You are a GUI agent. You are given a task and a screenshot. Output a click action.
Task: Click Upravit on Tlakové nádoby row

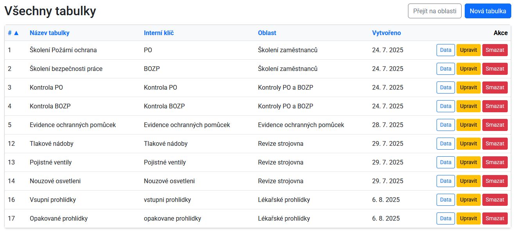click(468, 143)
